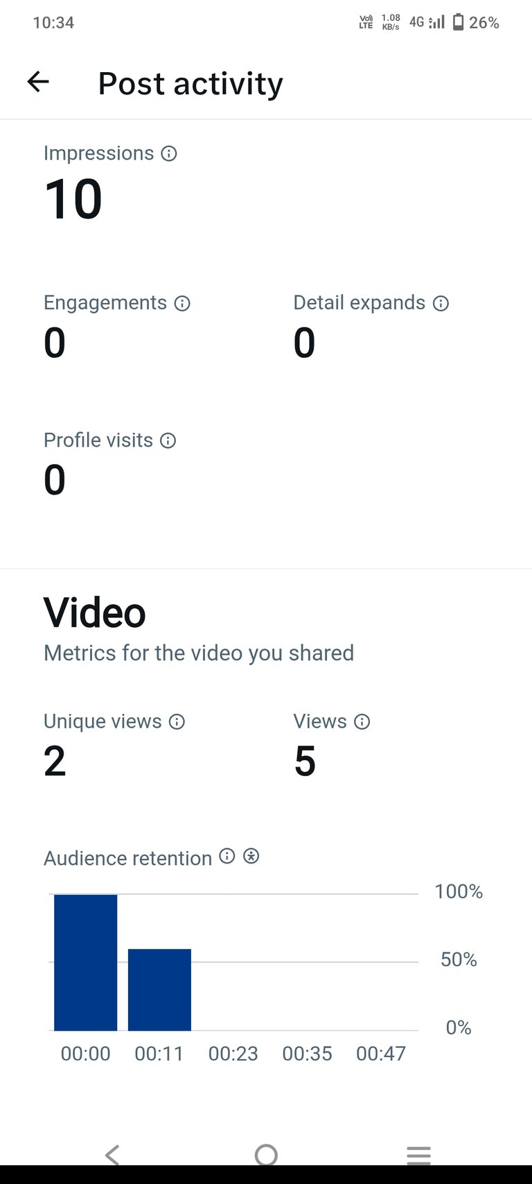
Task: Open Audience retention info icon
Action: (227, 856)
